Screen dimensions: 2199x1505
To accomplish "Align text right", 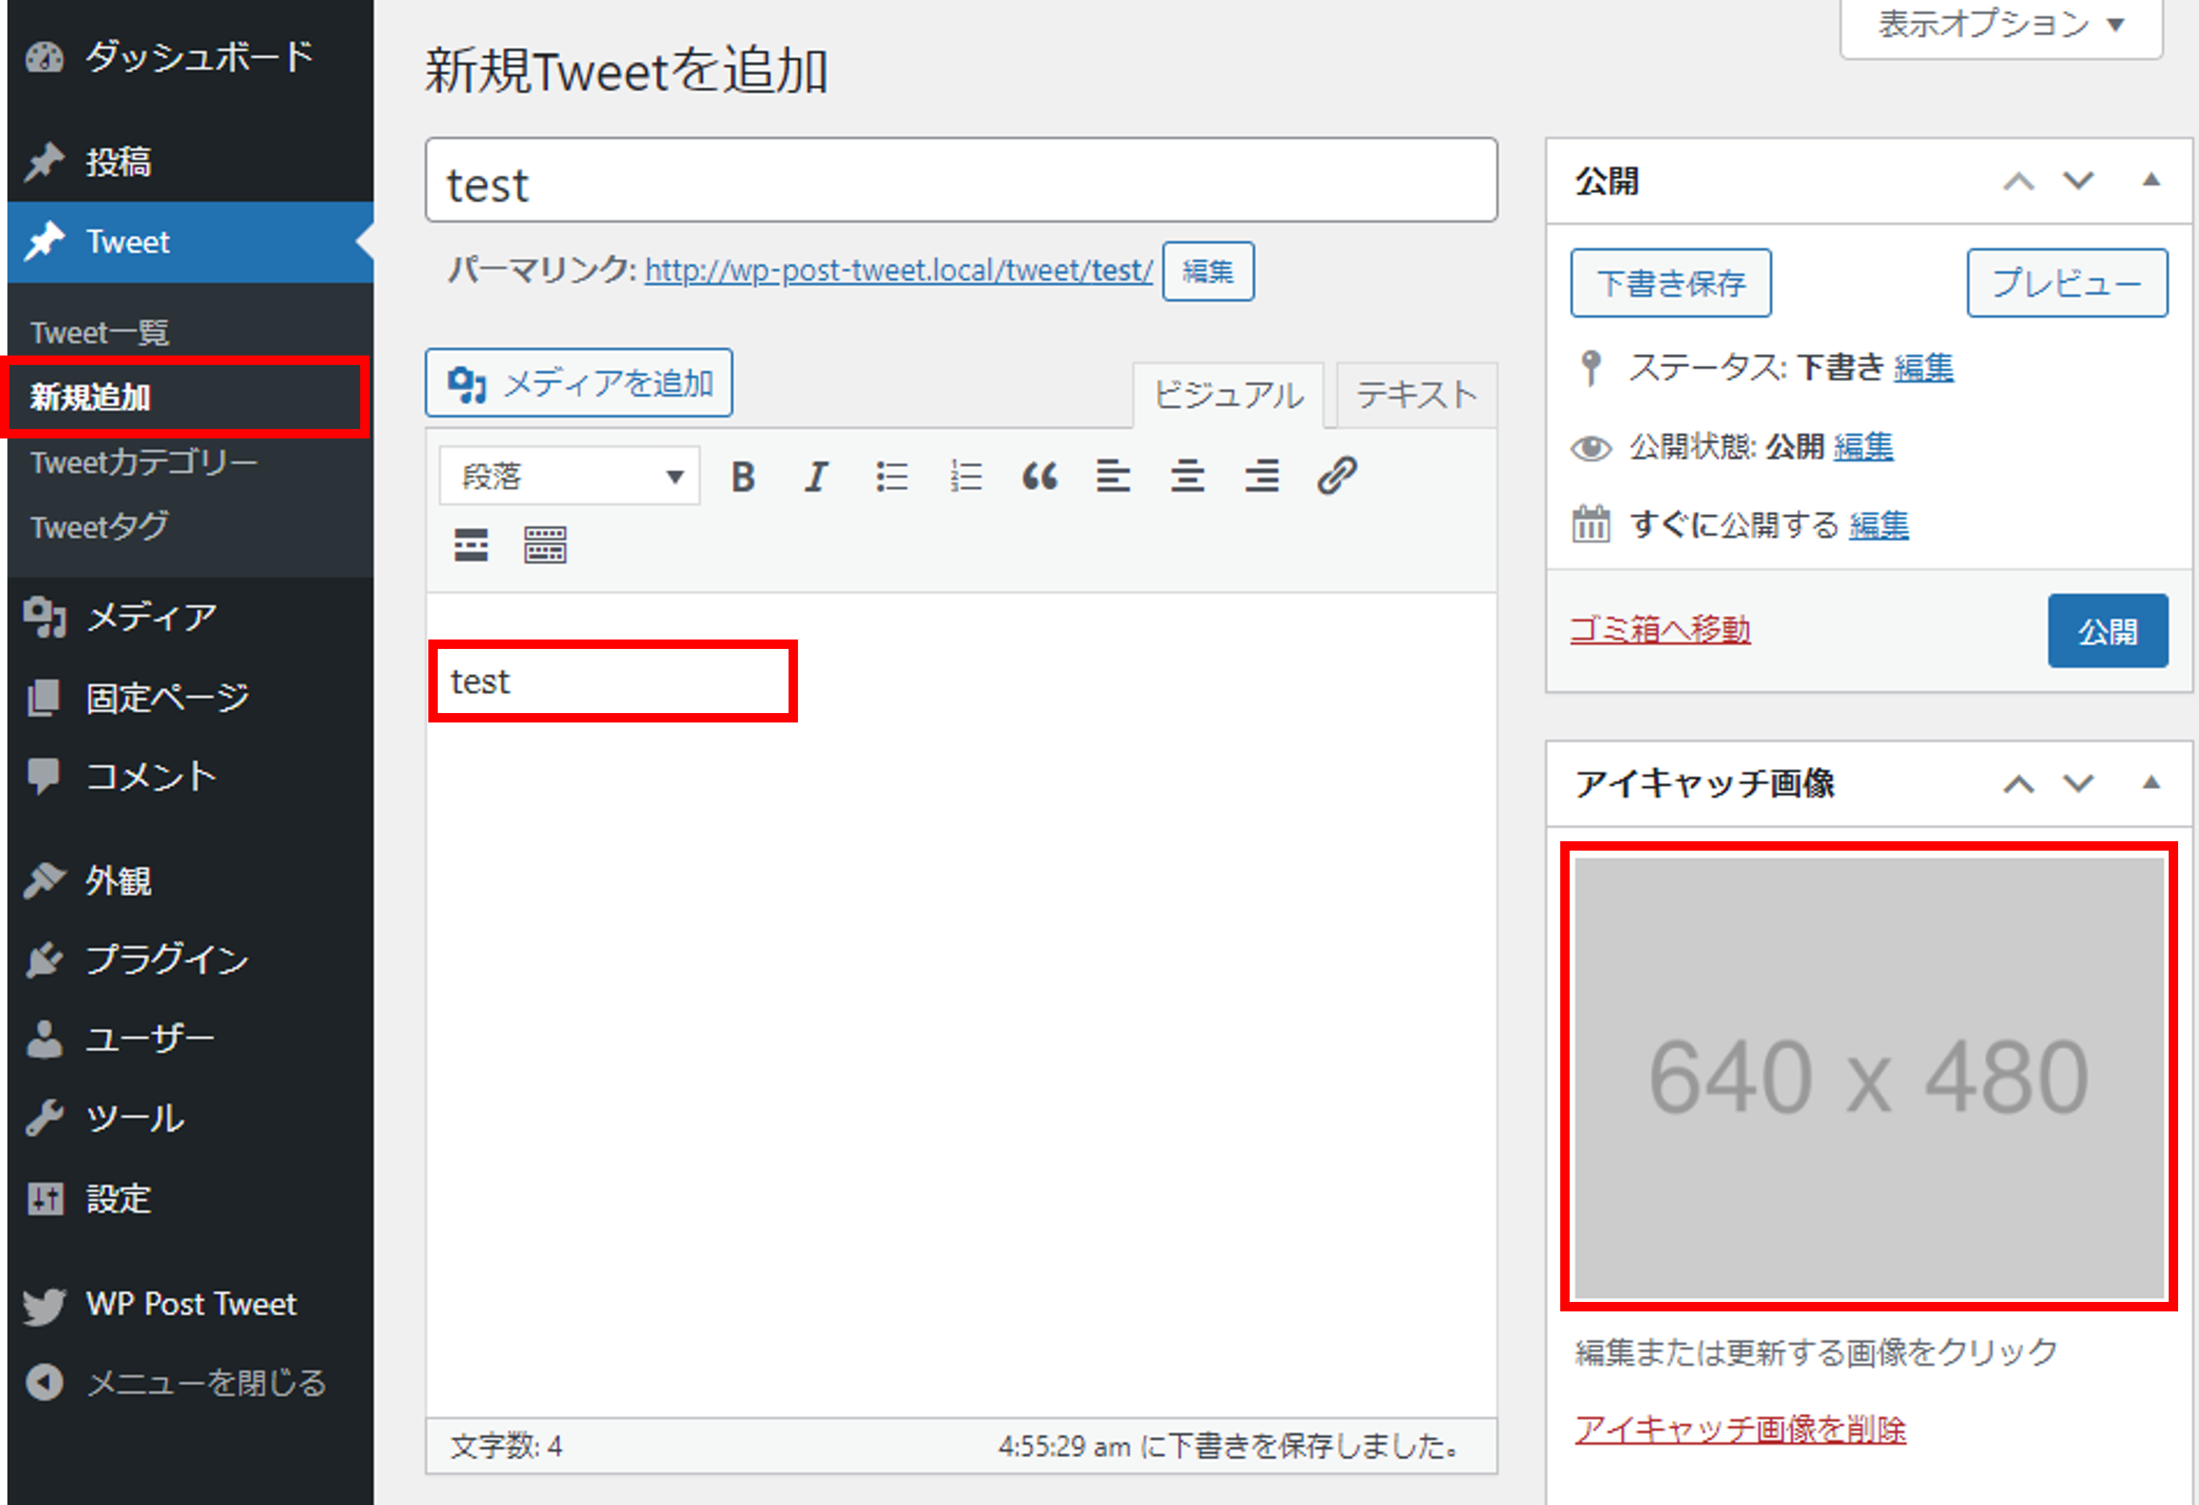I will [x=1261, y=476].
